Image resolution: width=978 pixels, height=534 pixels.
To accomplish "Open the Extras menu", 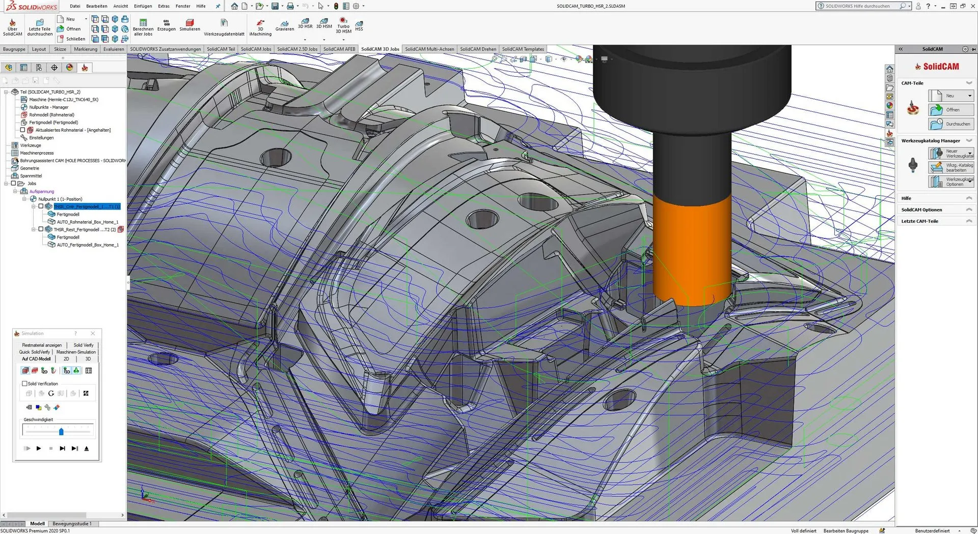I will (x=164, y=6).
